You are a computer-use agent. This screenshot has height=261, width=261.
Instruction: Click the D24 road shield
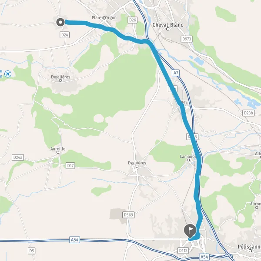pos(64,35)
